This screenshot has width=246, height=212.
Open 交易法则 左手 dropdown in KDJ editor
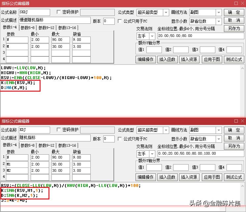tap(152, 154)
